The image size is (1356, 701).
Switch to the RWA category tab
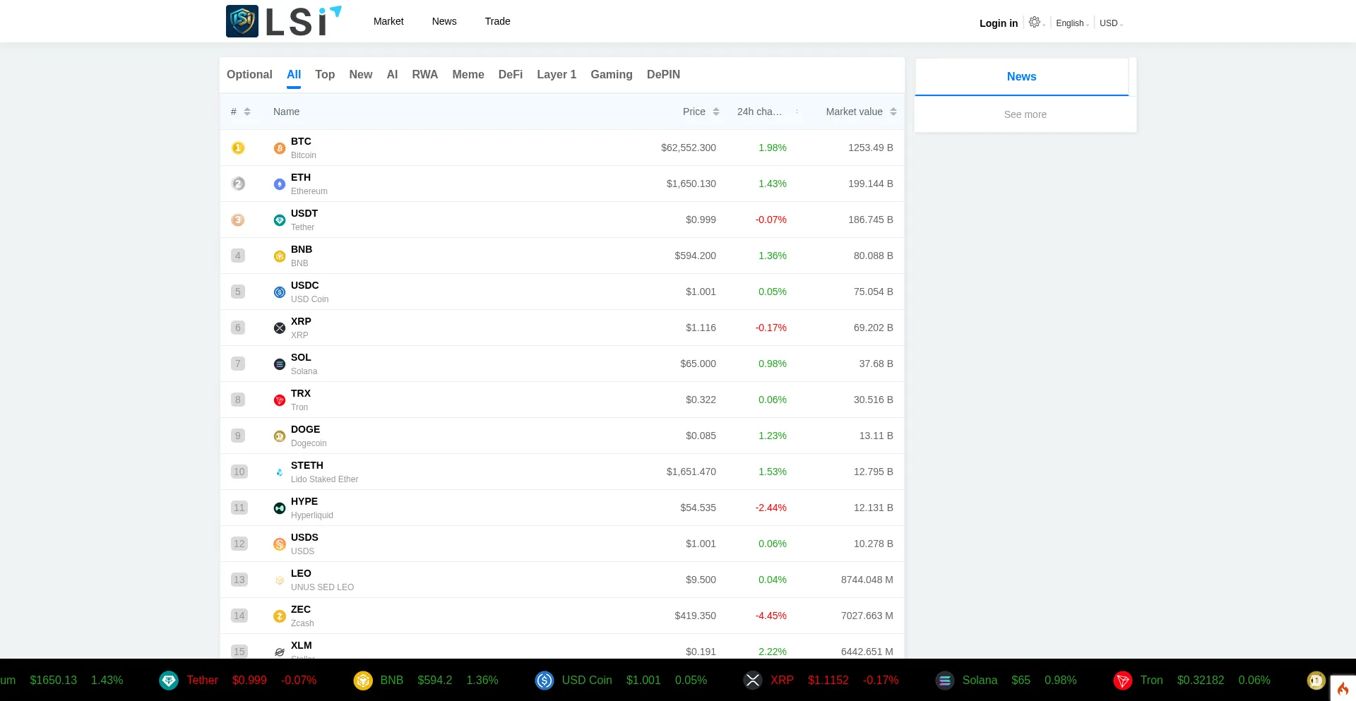pos(425,75)
